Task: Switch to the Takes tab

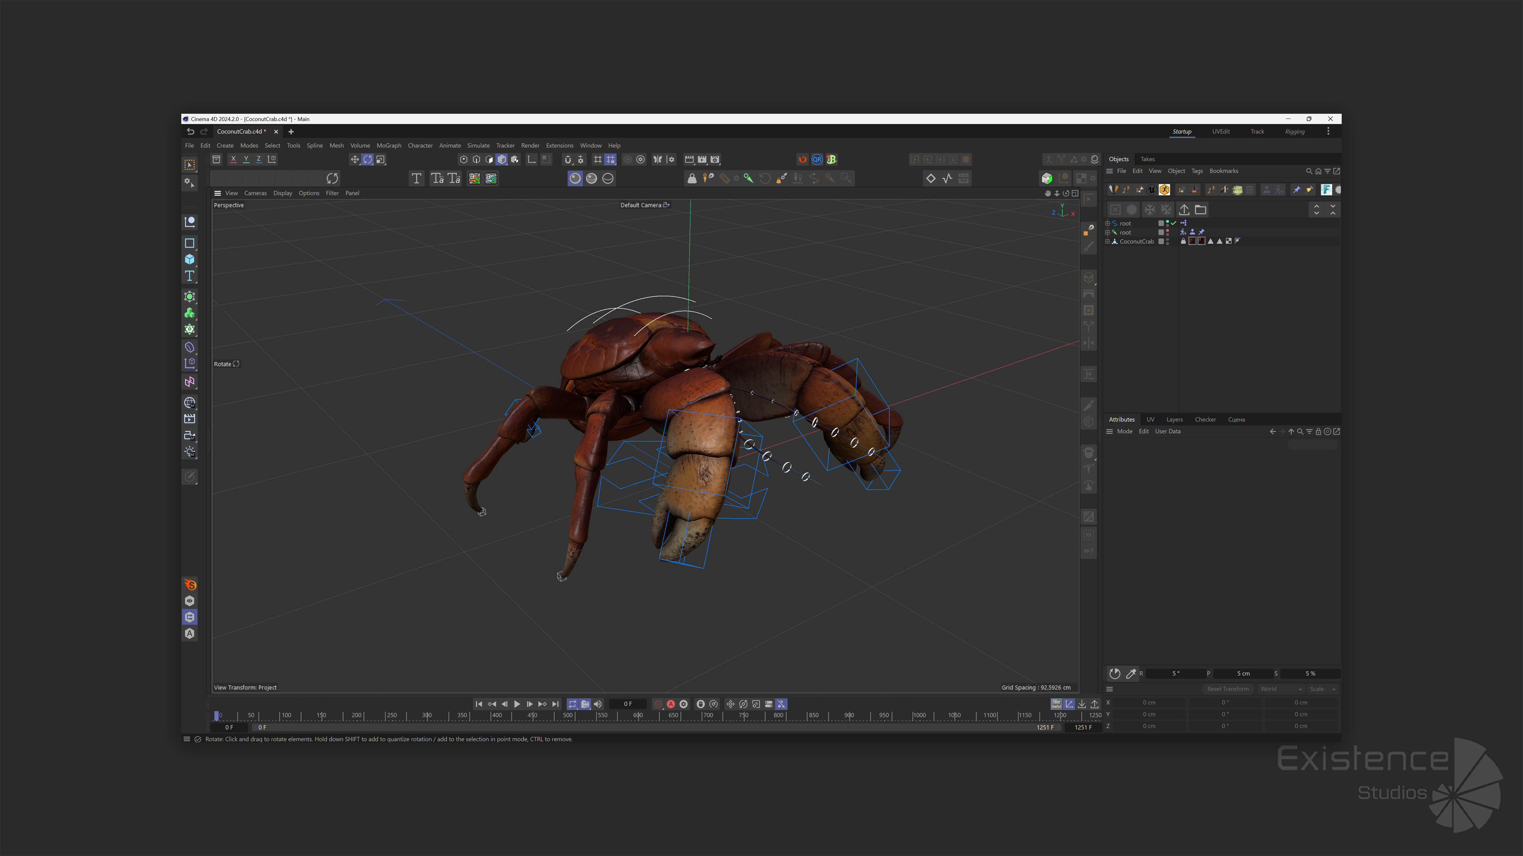Action: point(1147,159)
